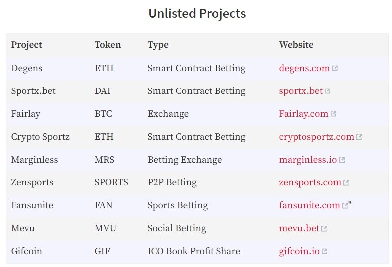
Task: Visit the sportx.bet link
Action: click(x=301, y=91)
